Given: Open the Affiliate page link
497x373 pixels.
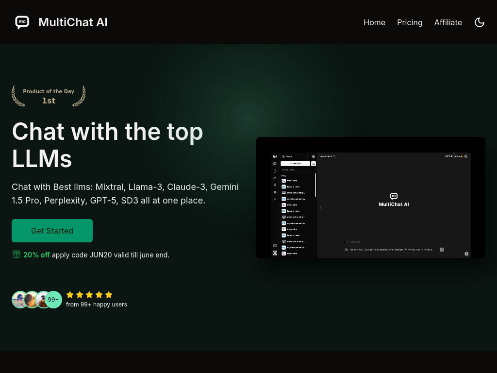Looking at the screenshot, I should pos(448,22).
